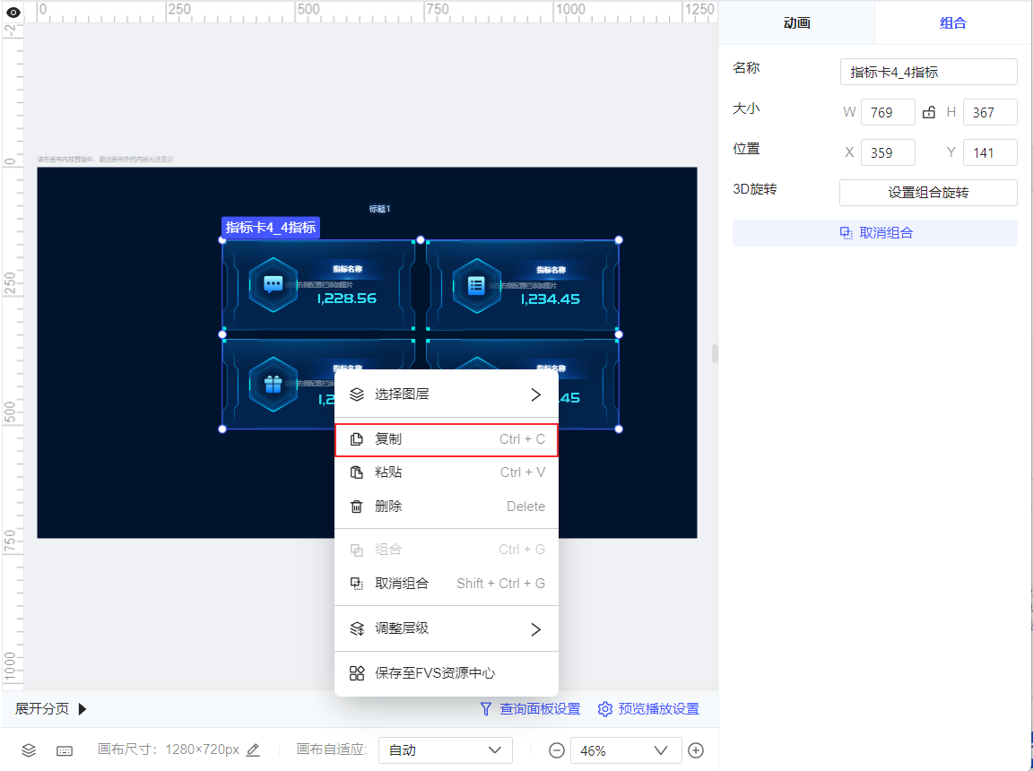Image resolution: width=1033 pixels, height=771 pixels.
Task: Click the layers icon in bottom bar
Action: click(x=29, y=749)
